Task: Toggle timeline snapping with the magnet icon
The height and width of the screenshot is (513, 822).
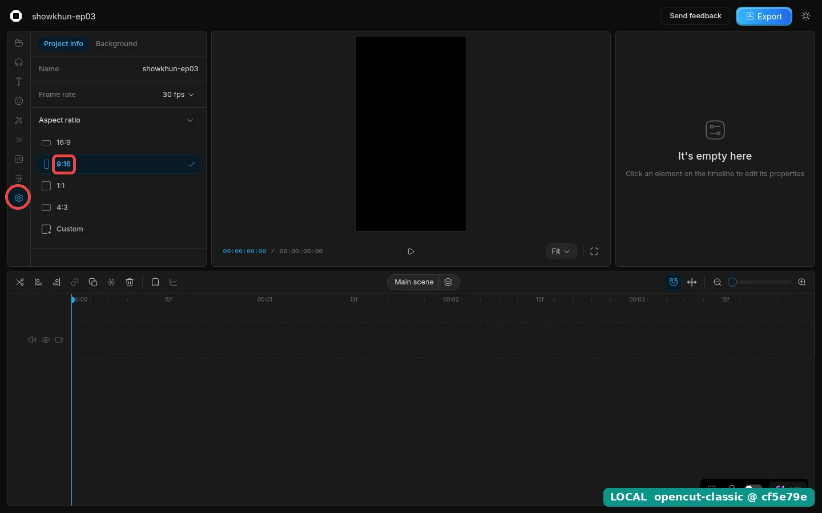Action: coord(674,282)
